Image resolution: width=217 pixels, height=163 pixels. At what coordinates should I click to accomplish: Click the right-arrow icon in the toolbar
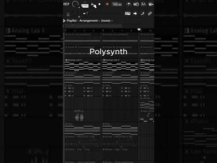point(135,14)
